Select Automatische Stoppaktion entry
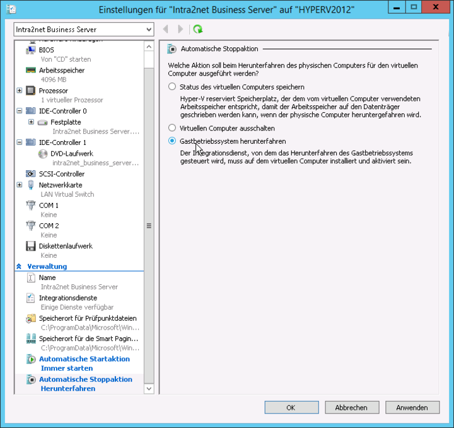Viewport: 454px width, 428px height. coord(85,379)
